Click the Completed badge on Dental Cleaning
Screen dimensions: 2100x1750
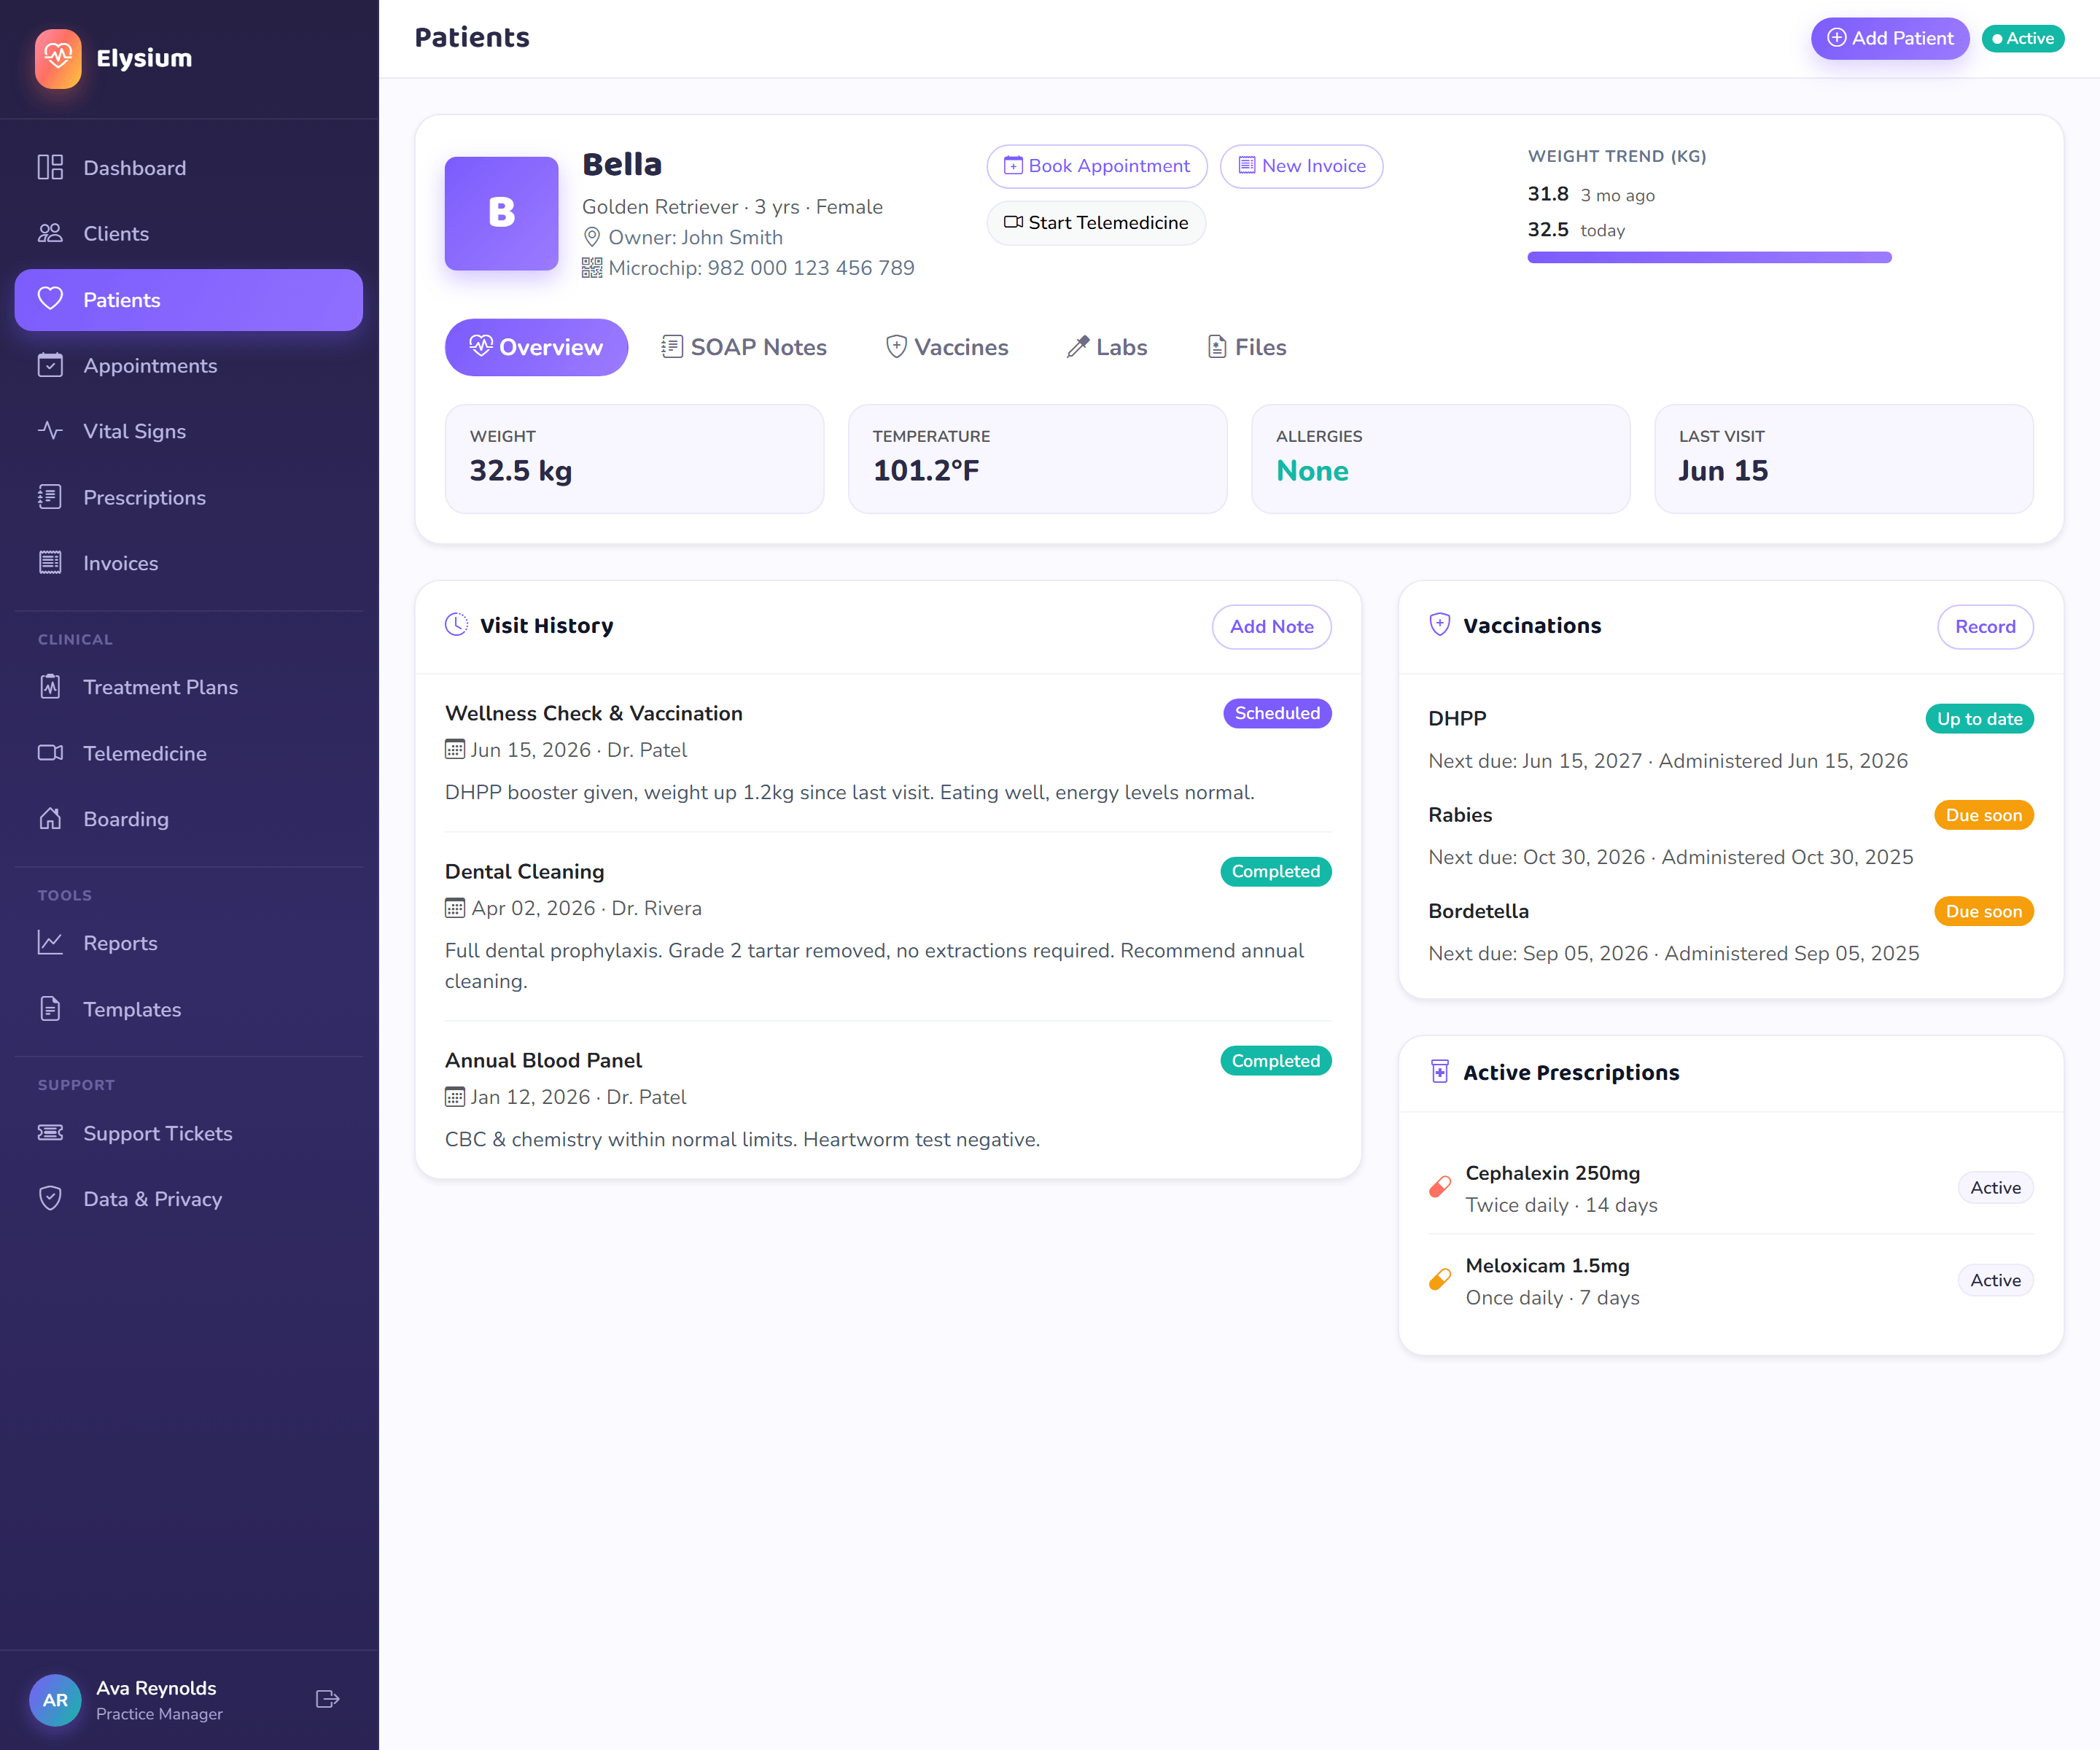[x=1275, y=871]
